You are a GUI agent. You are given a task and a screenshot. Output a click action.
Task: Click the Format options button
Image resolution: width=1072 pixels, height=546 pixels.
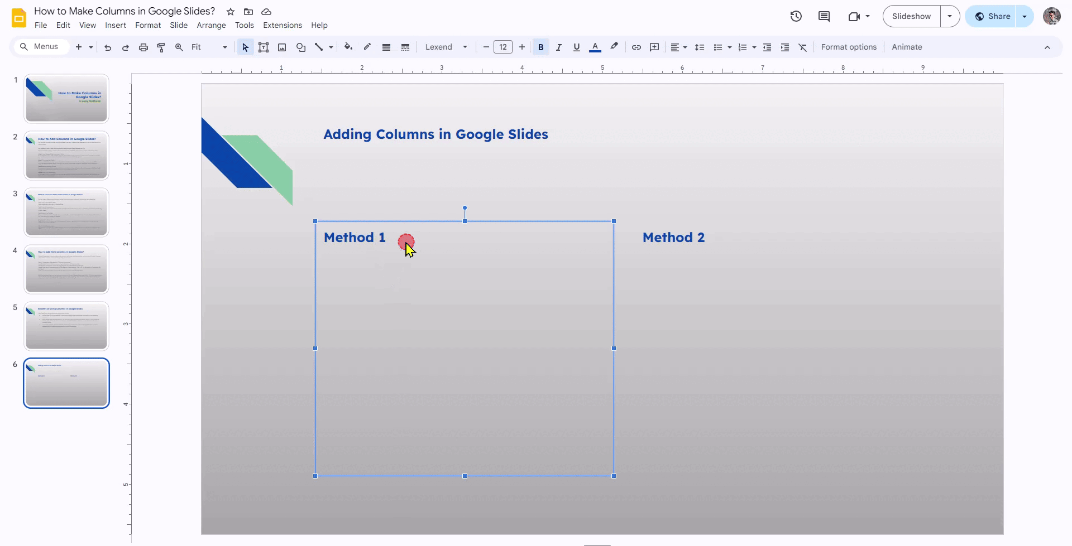[x=848, y=47]
